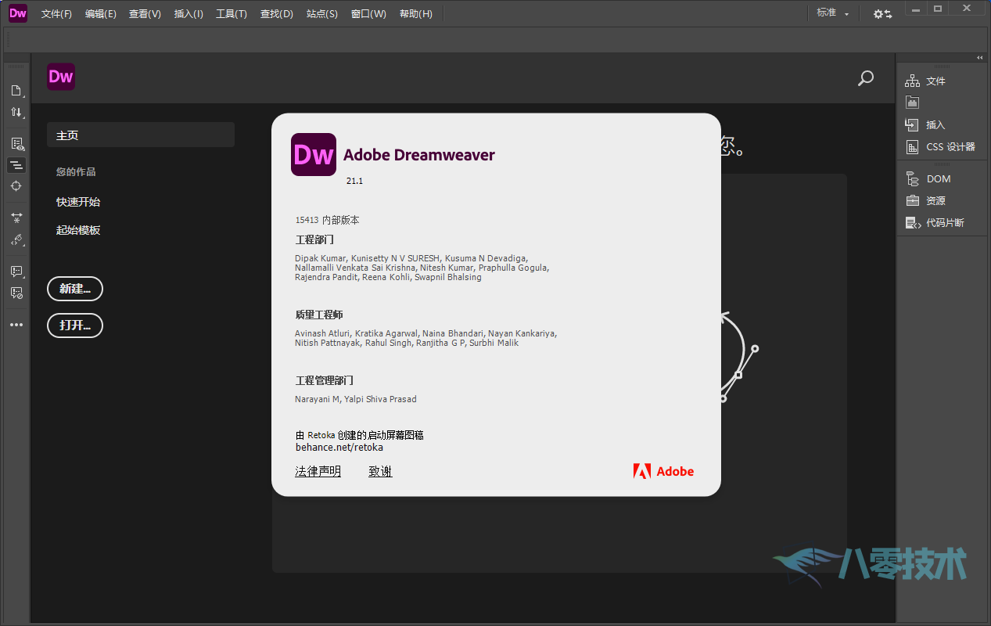Click the version number 21.1
Screen dimensions: 991x626
pyautogui.click(x=355, y=181)
